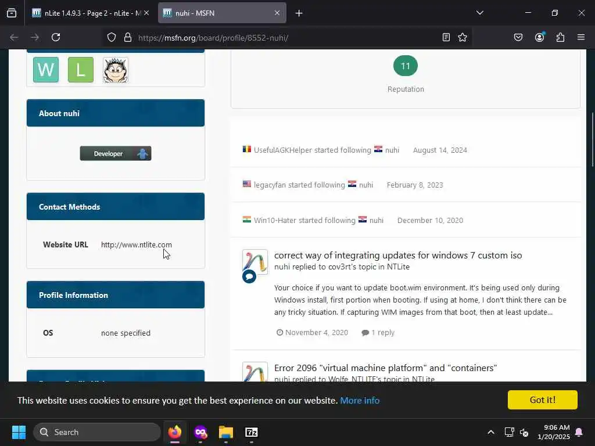
Task: Open Save to Pocket icon
Action: [x=518, y=37]
